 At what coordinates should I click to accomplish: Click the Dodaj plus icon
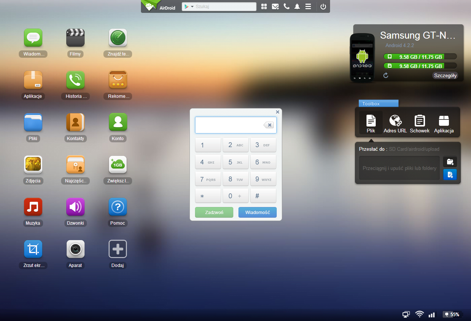118,249
